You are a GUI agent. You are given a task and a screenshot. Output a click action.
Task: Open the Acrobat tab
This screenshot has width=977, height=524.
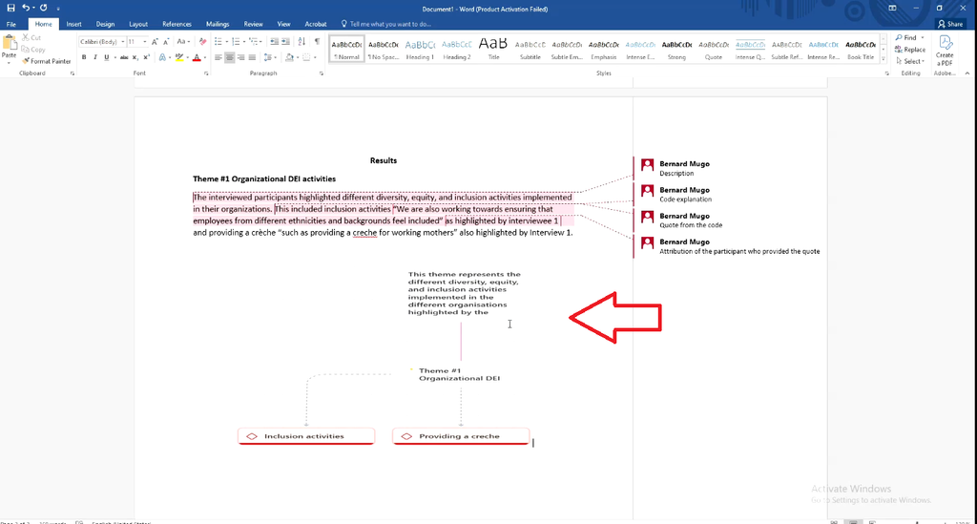click(315, 24)
